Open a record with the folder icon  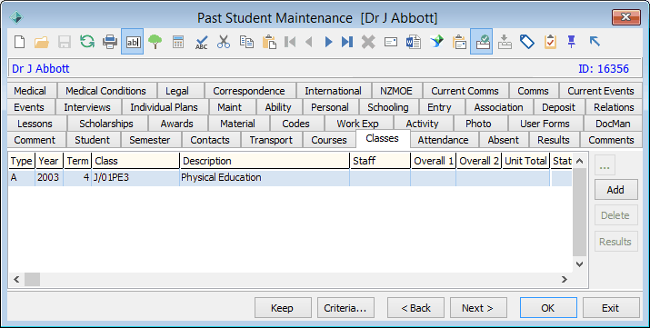tap(42, 42)
